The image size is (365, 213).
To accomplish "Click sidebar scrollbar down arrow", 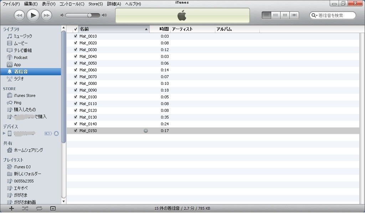I will coord(63,202).
